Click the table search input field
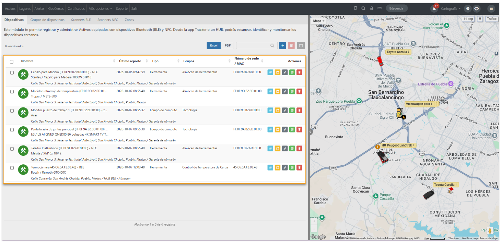The width and height of the screenshot is (501, 243). pyautogui.click(x=256, y=45)
